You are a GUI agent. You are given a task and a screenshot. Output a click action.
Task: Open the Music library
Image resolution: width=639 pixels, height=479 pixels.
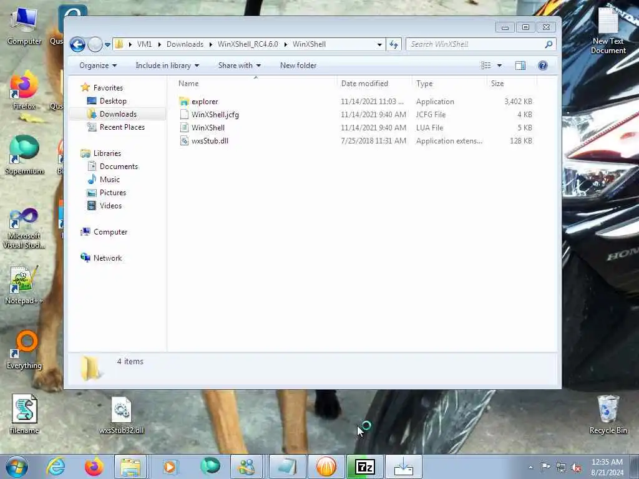click(x=109, y=179)
